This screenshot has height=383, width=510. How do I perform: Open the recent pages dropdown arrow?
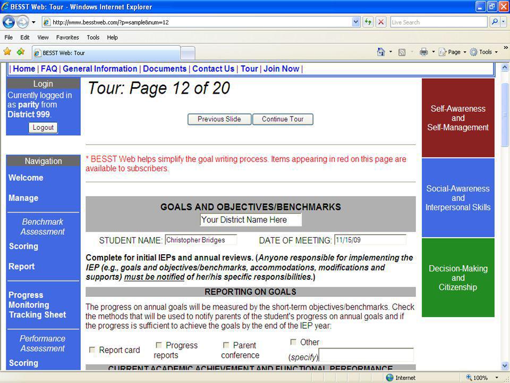click(x=33, y=22)
